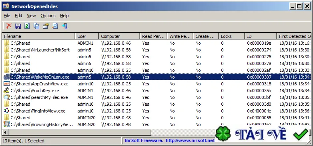Click the NetworkOpenedFiles title bar app icon
313x146 pixels.
(x=6, y=6)
